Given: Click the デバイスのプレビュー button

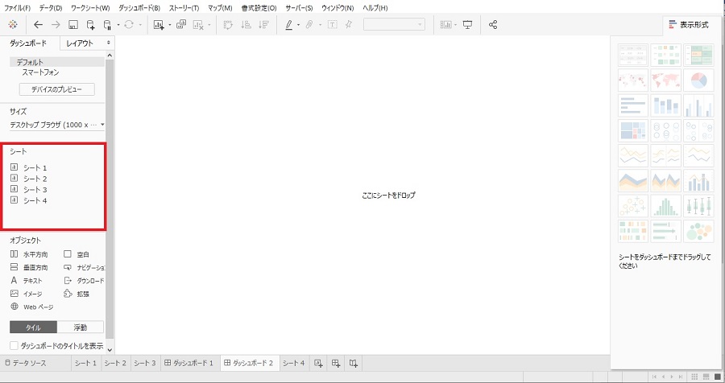Looking at the screenshot, I should [56, 89].
